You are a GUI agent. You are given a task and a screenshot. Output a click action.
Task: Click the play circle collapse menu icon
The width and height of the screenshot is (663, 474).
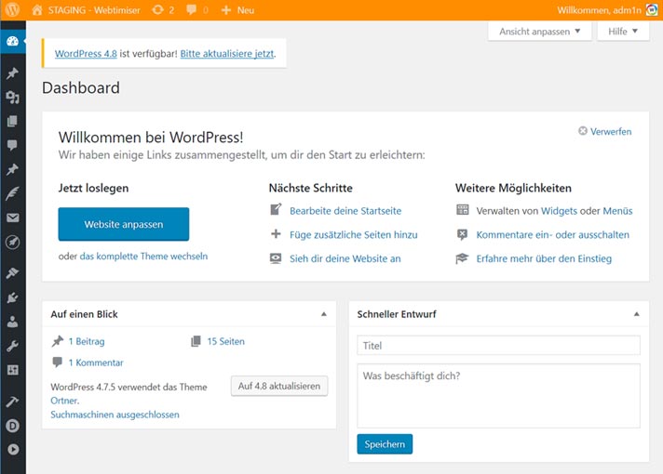[13, 449]
